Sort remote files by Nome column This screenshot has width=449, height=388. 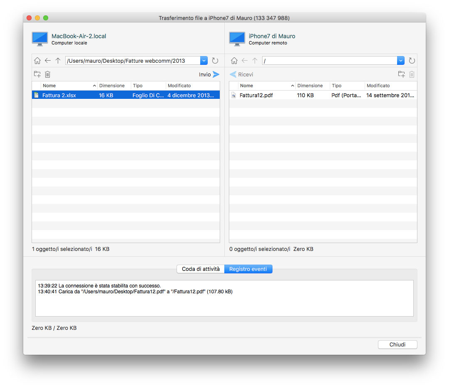[x=266, y=86]
